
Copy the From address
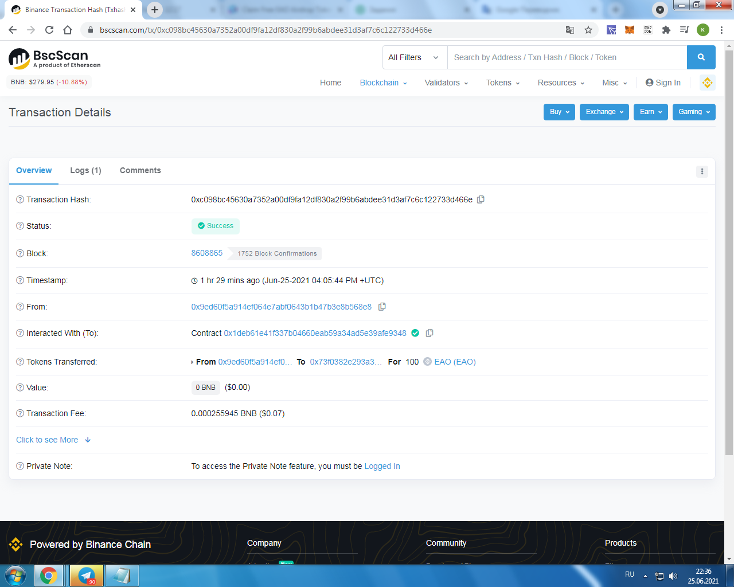coord(382,307)
